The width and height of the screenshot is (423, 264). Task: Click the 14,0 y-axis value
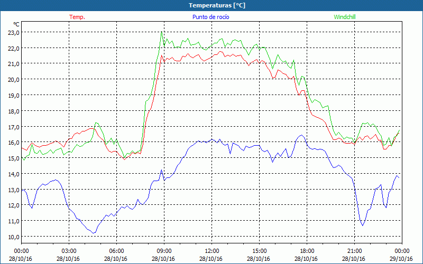(13, 174)
